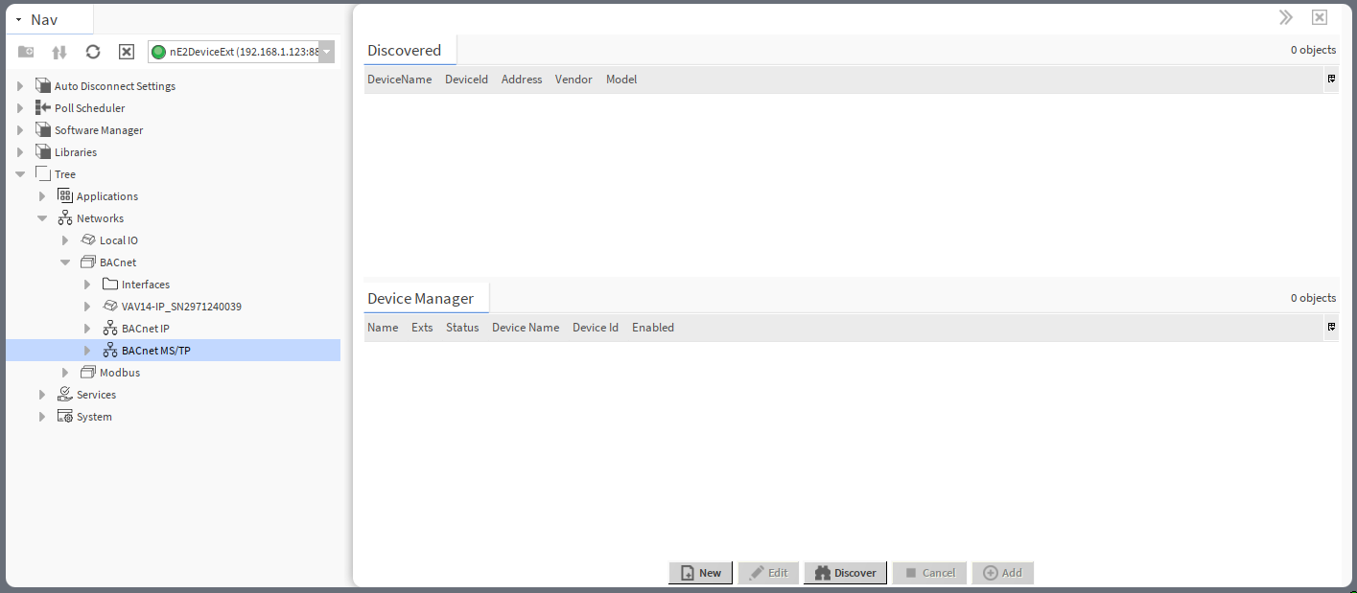This screenshot has height=593, width=1357.
Task: Click the Services icon in the tree
Action: tap(63, 394)
